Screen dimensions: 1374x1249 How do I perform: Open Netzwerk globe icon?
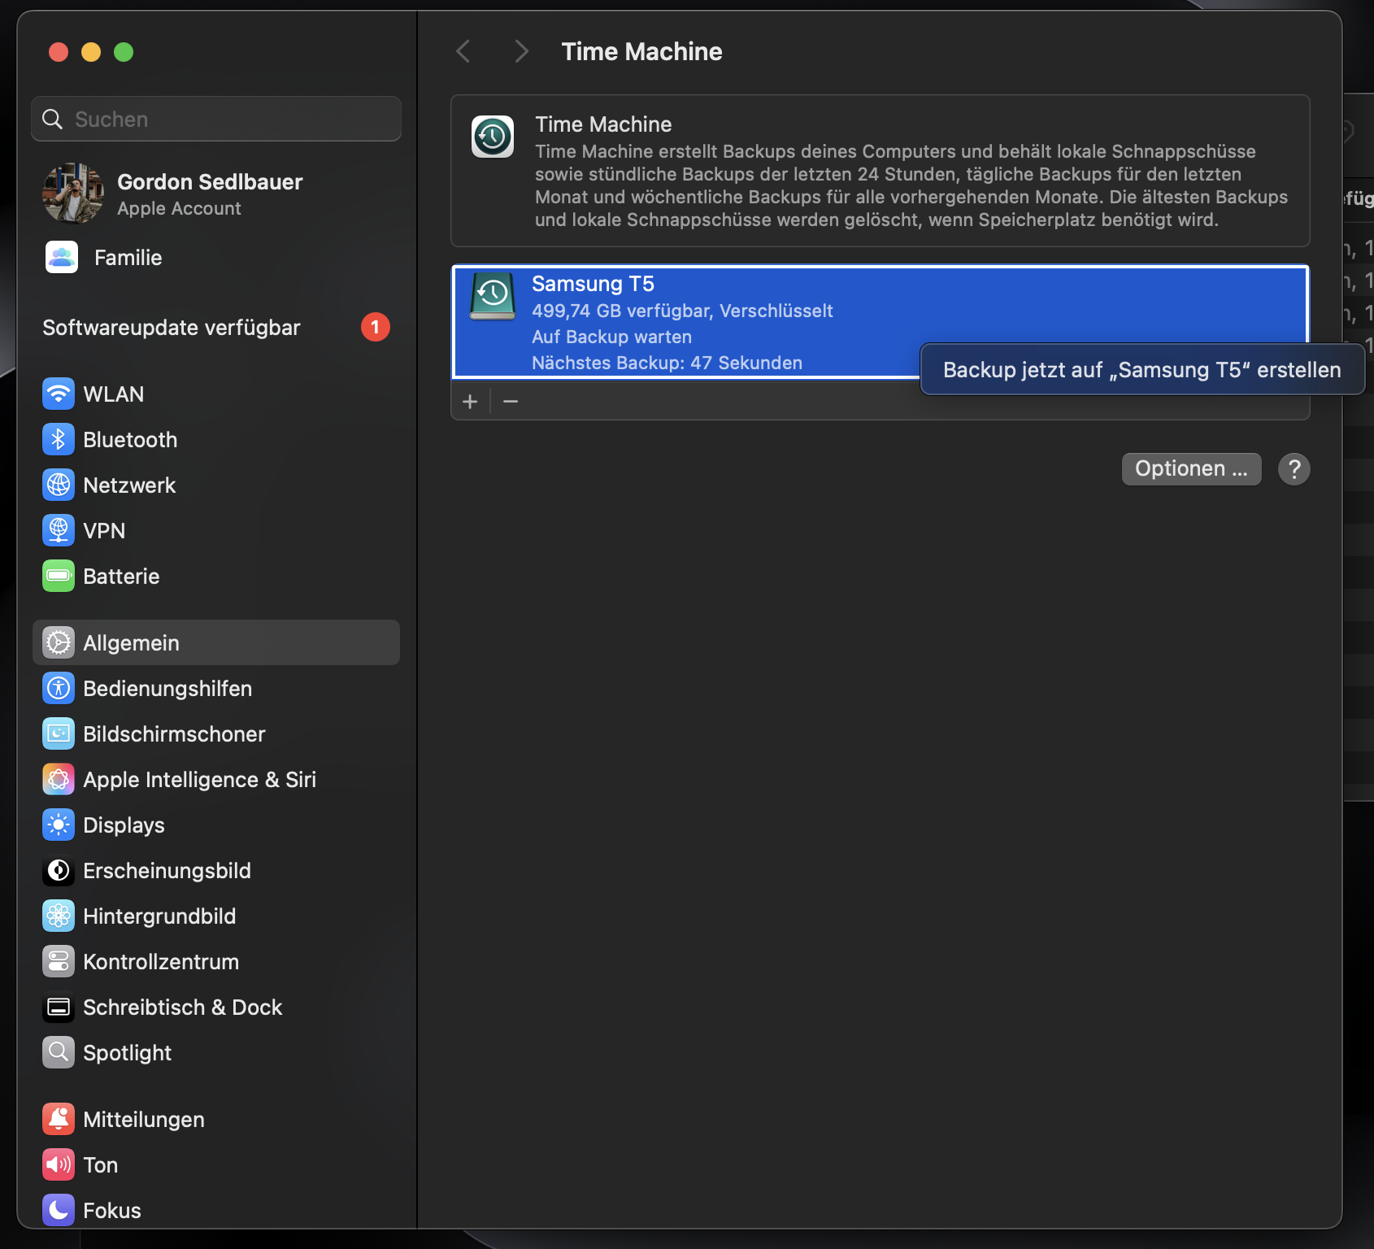[x=59, y=485]
